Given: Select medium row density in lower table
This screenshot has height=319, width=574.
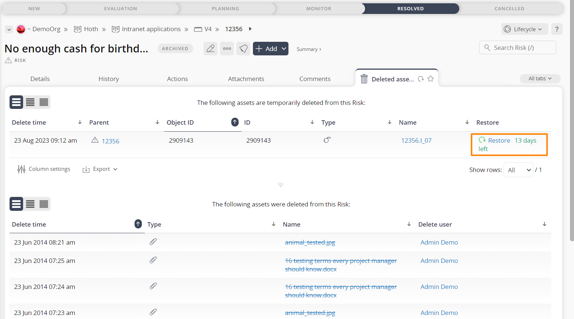Looking at the screenshot, I should point(30,204).
